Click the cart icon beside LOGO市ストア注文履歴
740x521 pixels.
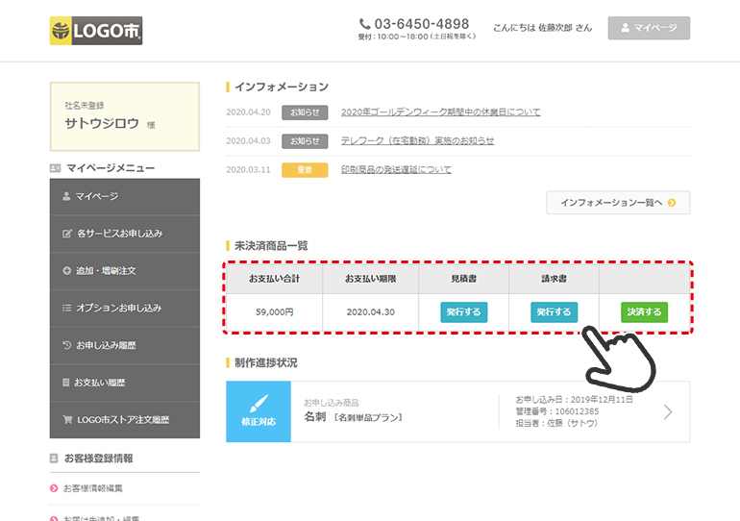click(x=67, y=419)
